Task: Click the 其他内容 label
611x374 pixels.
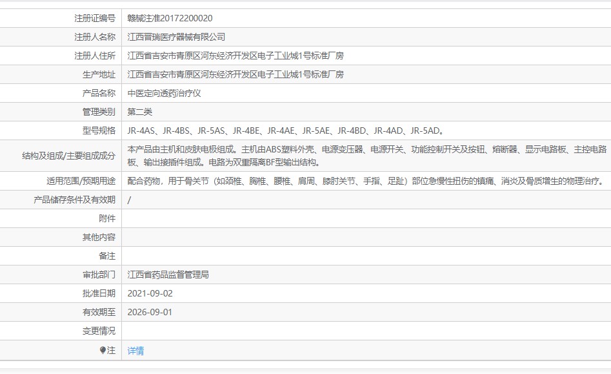Action: [99, 237]
